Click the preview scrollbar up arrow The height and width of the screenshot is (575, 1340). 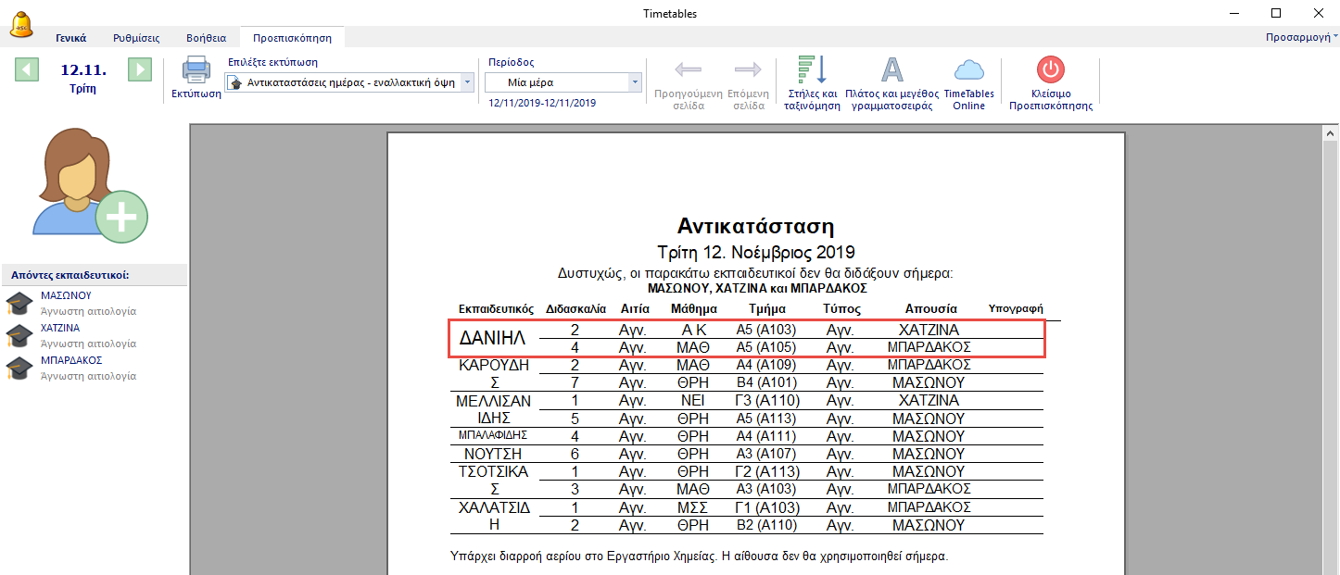[1330, 133]
